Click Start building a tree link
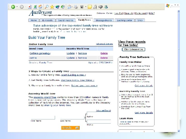The width and height of the screenshot is (186, 139). click(74, 75)
